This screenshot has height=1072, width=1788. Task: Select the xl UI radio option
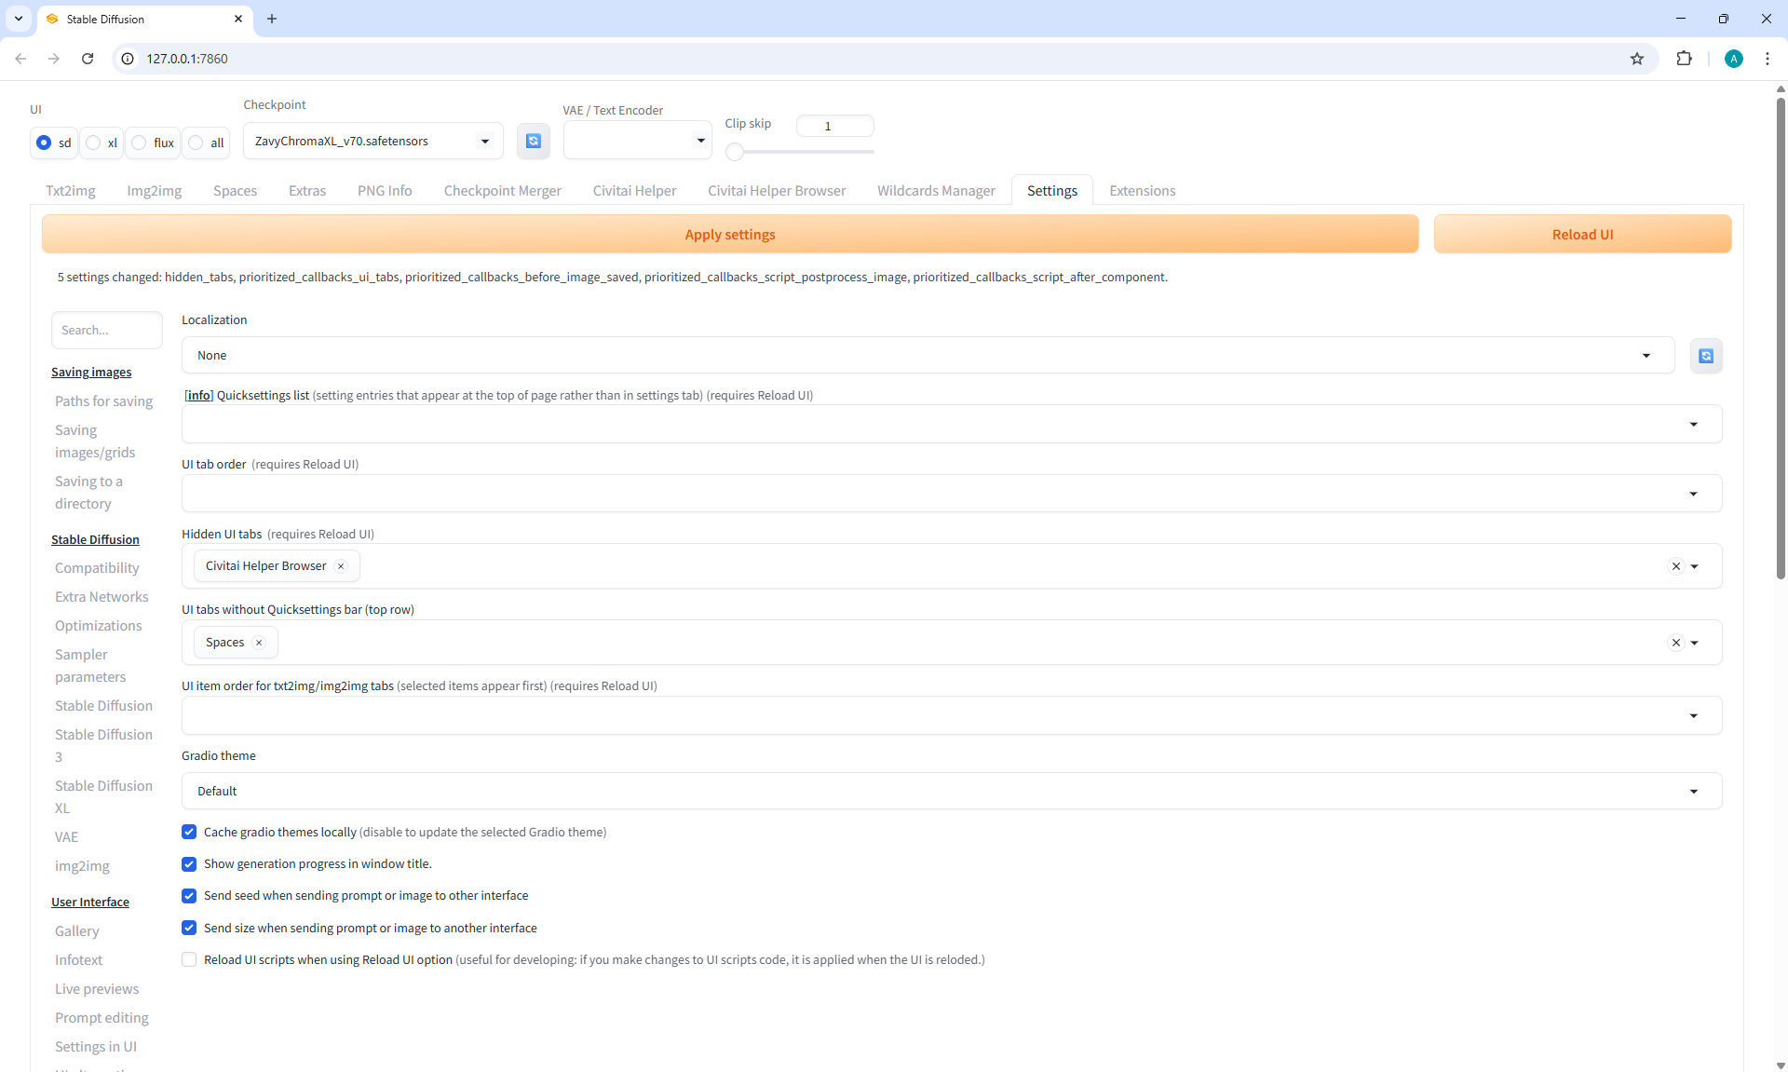tap(94, 142)
